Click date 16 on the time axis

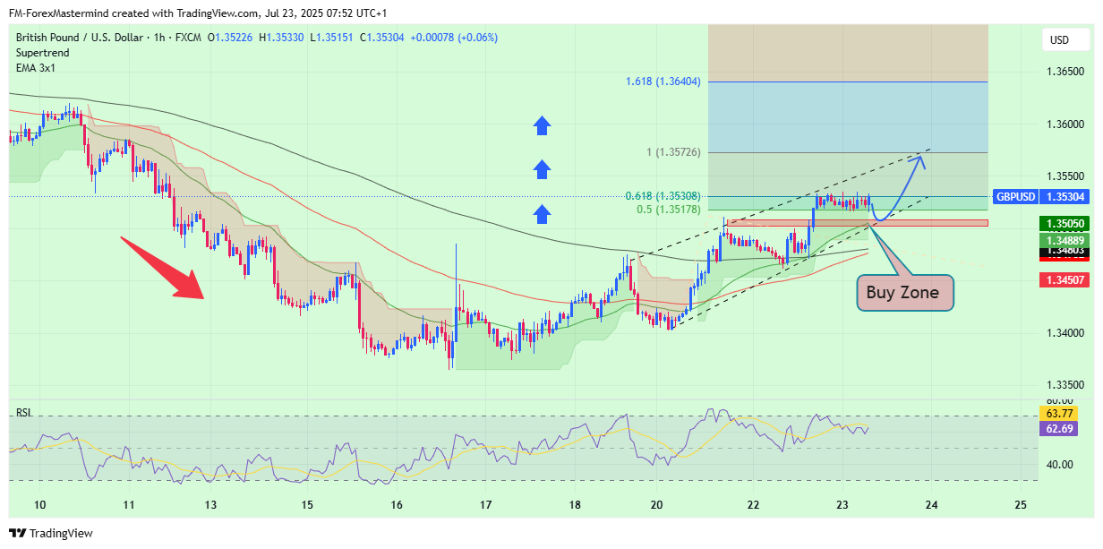pos(397,505)
